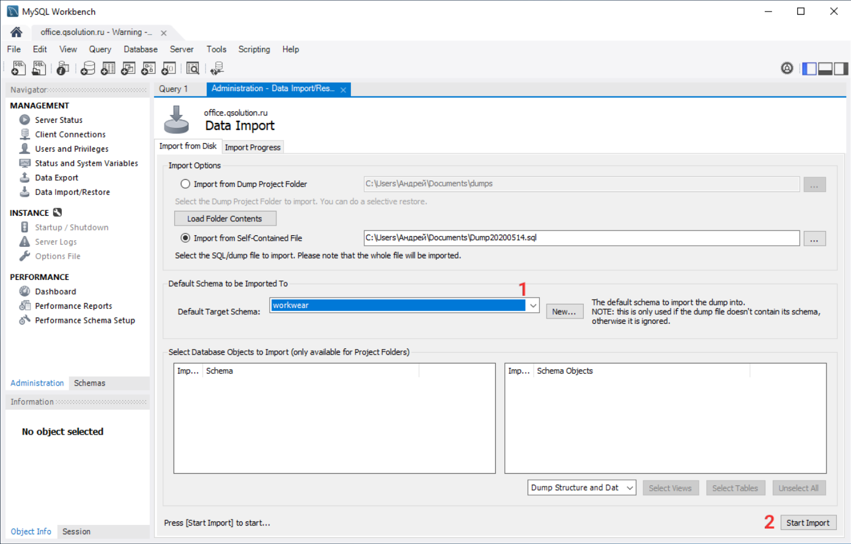This screenshot has width=851, height=544.
Task: Open the Server menu
Action: (x=182, y=50)
